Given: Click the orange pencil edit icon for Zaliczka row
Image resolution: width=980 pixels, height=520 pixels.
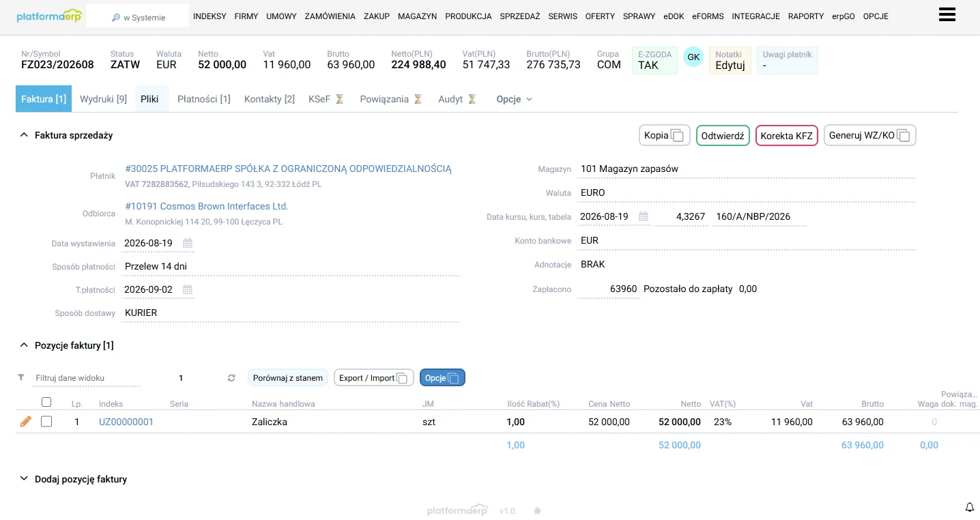Looking at the screenshot, I should [26, 422].
